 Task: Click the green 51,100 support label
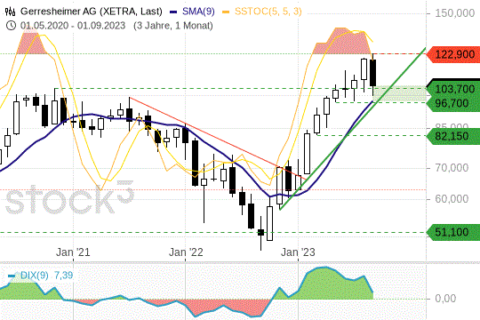(x=454, y=232)
